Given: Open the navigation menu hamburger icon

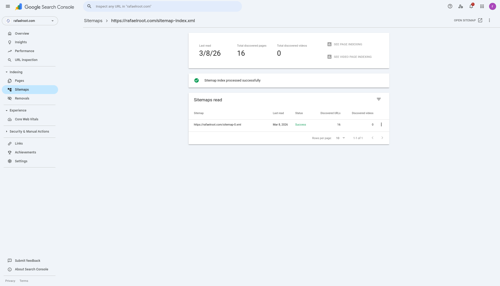Looking at the screenshot, I should [8, 6].
